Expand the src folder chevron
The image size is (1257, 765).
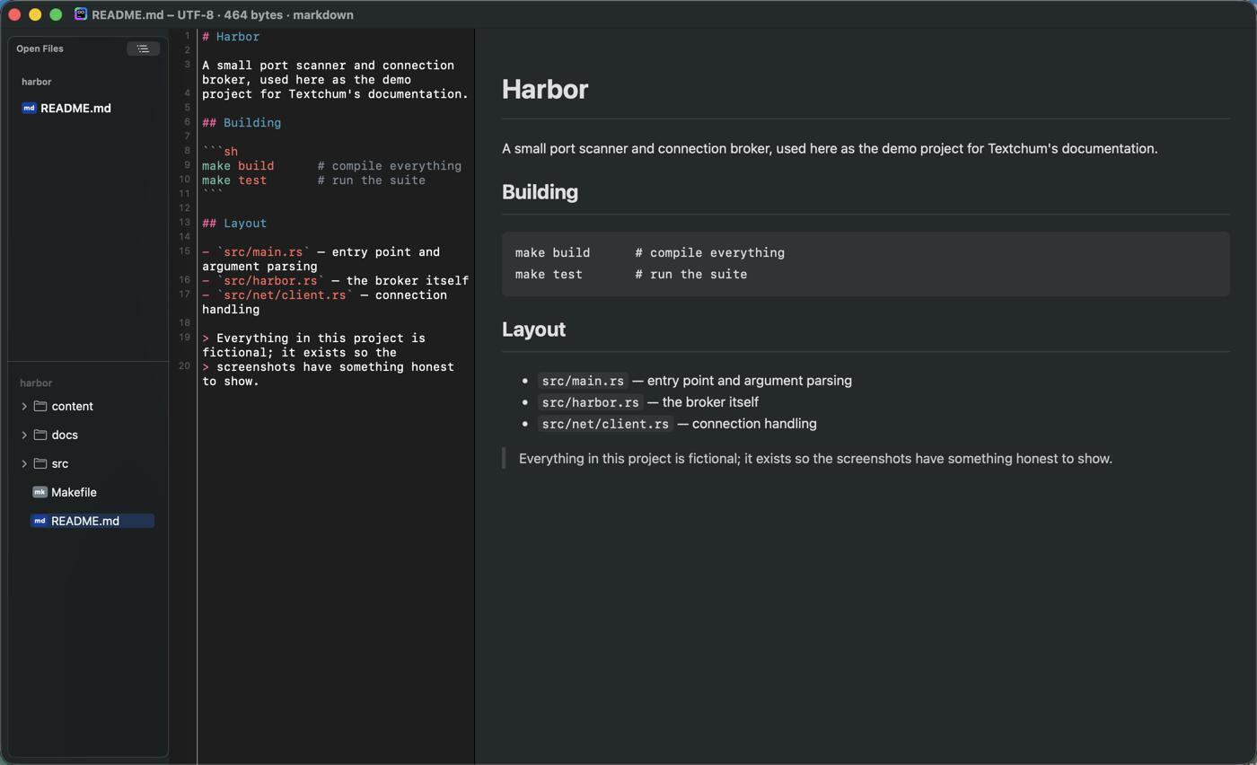click(24, 464)
